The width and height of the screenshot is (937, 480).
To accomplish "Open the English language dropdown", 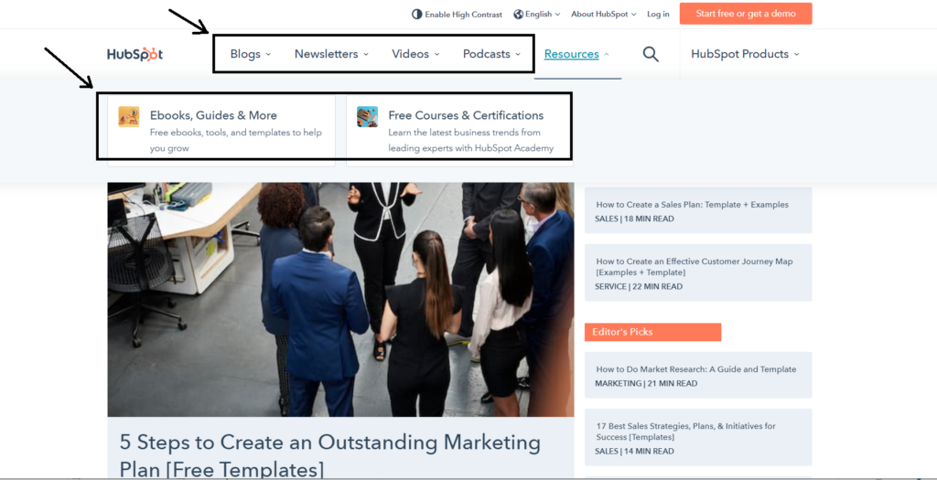I will click(x=536, y=15).
